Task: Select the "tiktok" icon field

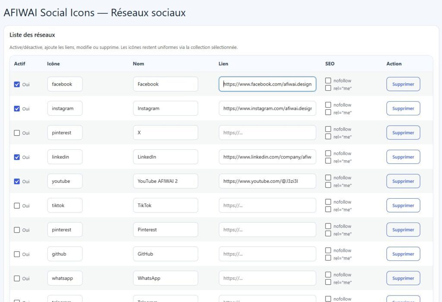Action: pyautogui.click(x=65, y=206)
